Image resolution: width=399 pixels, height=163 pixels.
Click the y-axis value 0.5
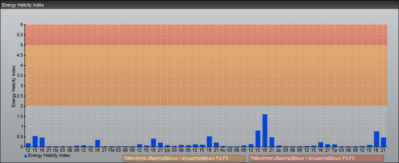20,137
